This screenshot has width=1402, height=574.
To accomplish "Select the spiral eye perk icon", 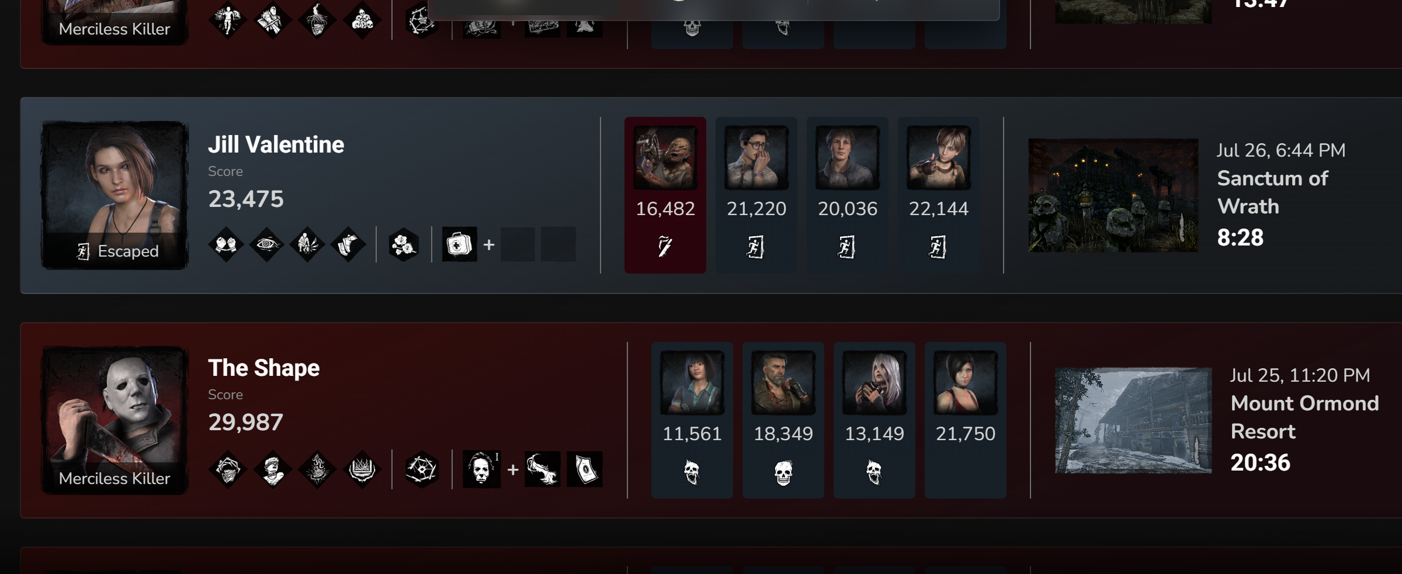I will [x=266, y=244].
